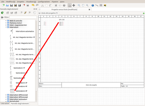The width and height of the screenshot is (145, 106).
Task: Expand the Interruttori sezionatori folder
Action: pos(6,99)
